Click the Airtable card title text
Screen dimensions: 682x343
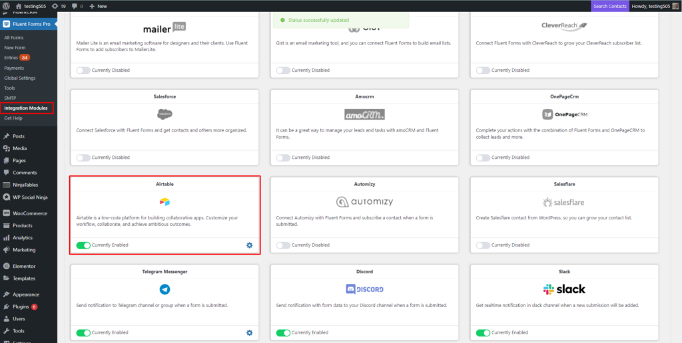[x=165, y=184]
